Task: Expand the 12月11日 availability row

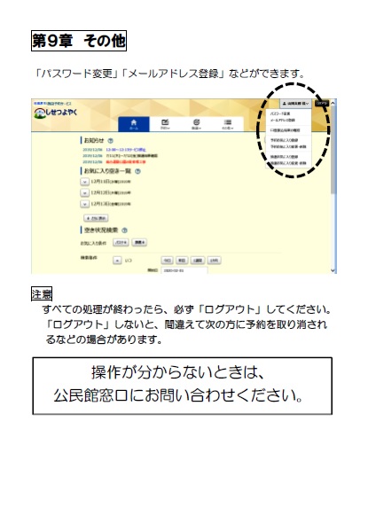Action: 85,182
